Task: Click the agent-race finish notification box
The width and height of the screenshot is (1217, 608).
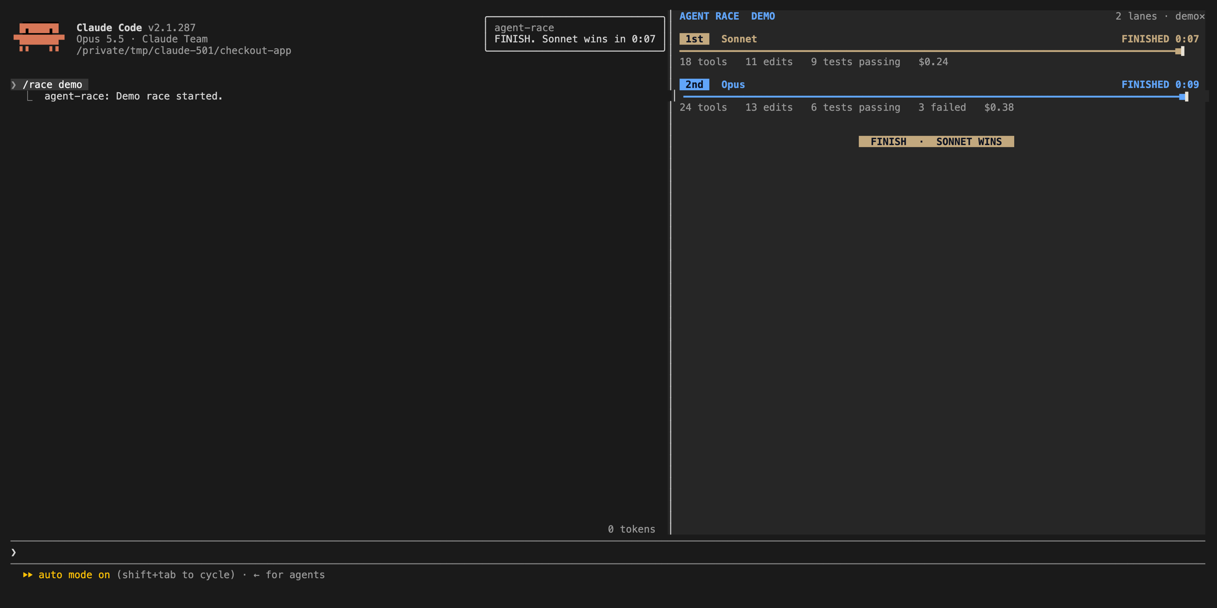Action: [x=575, y=33]
